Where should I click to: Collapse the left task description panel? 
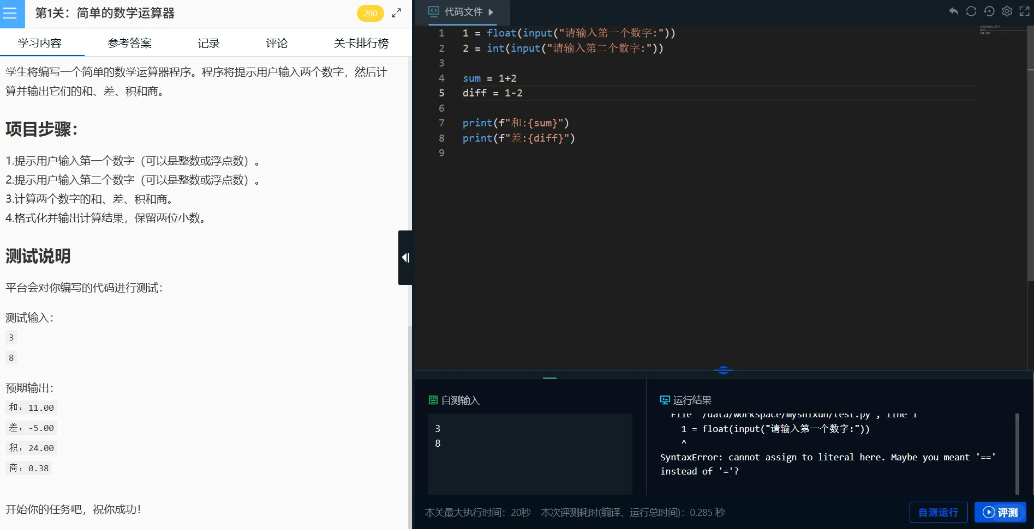[x=405, y=257]
